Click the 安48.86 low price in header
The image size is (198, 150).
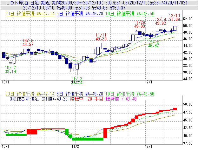coord(100,8)
